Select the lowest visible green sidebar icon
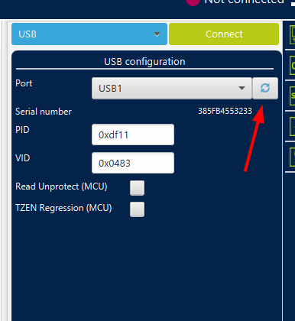The height and width of the screenshot is (321, 295). [293, 157]
